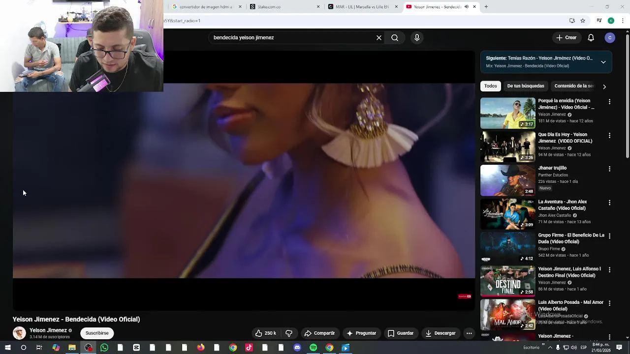
Task: Open Spotify from taskbar
Action: click(x=314, y=348)
